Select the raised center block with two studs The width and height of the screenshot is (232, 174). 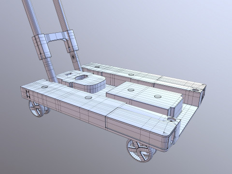145,99
